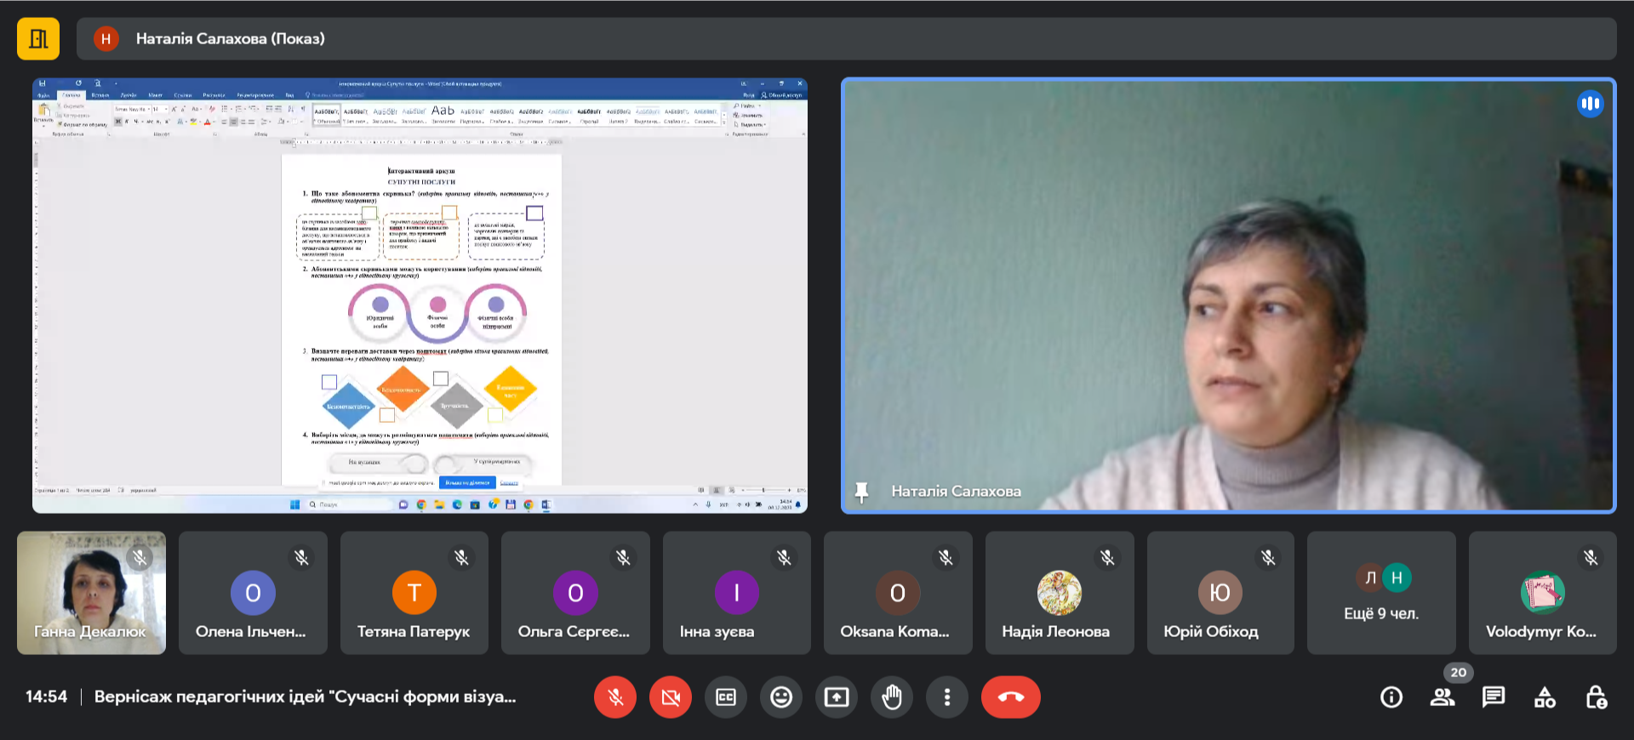Leave the call
Image resolution: width=1634 pixels, height=740 pixels.
coord(1010,697)
